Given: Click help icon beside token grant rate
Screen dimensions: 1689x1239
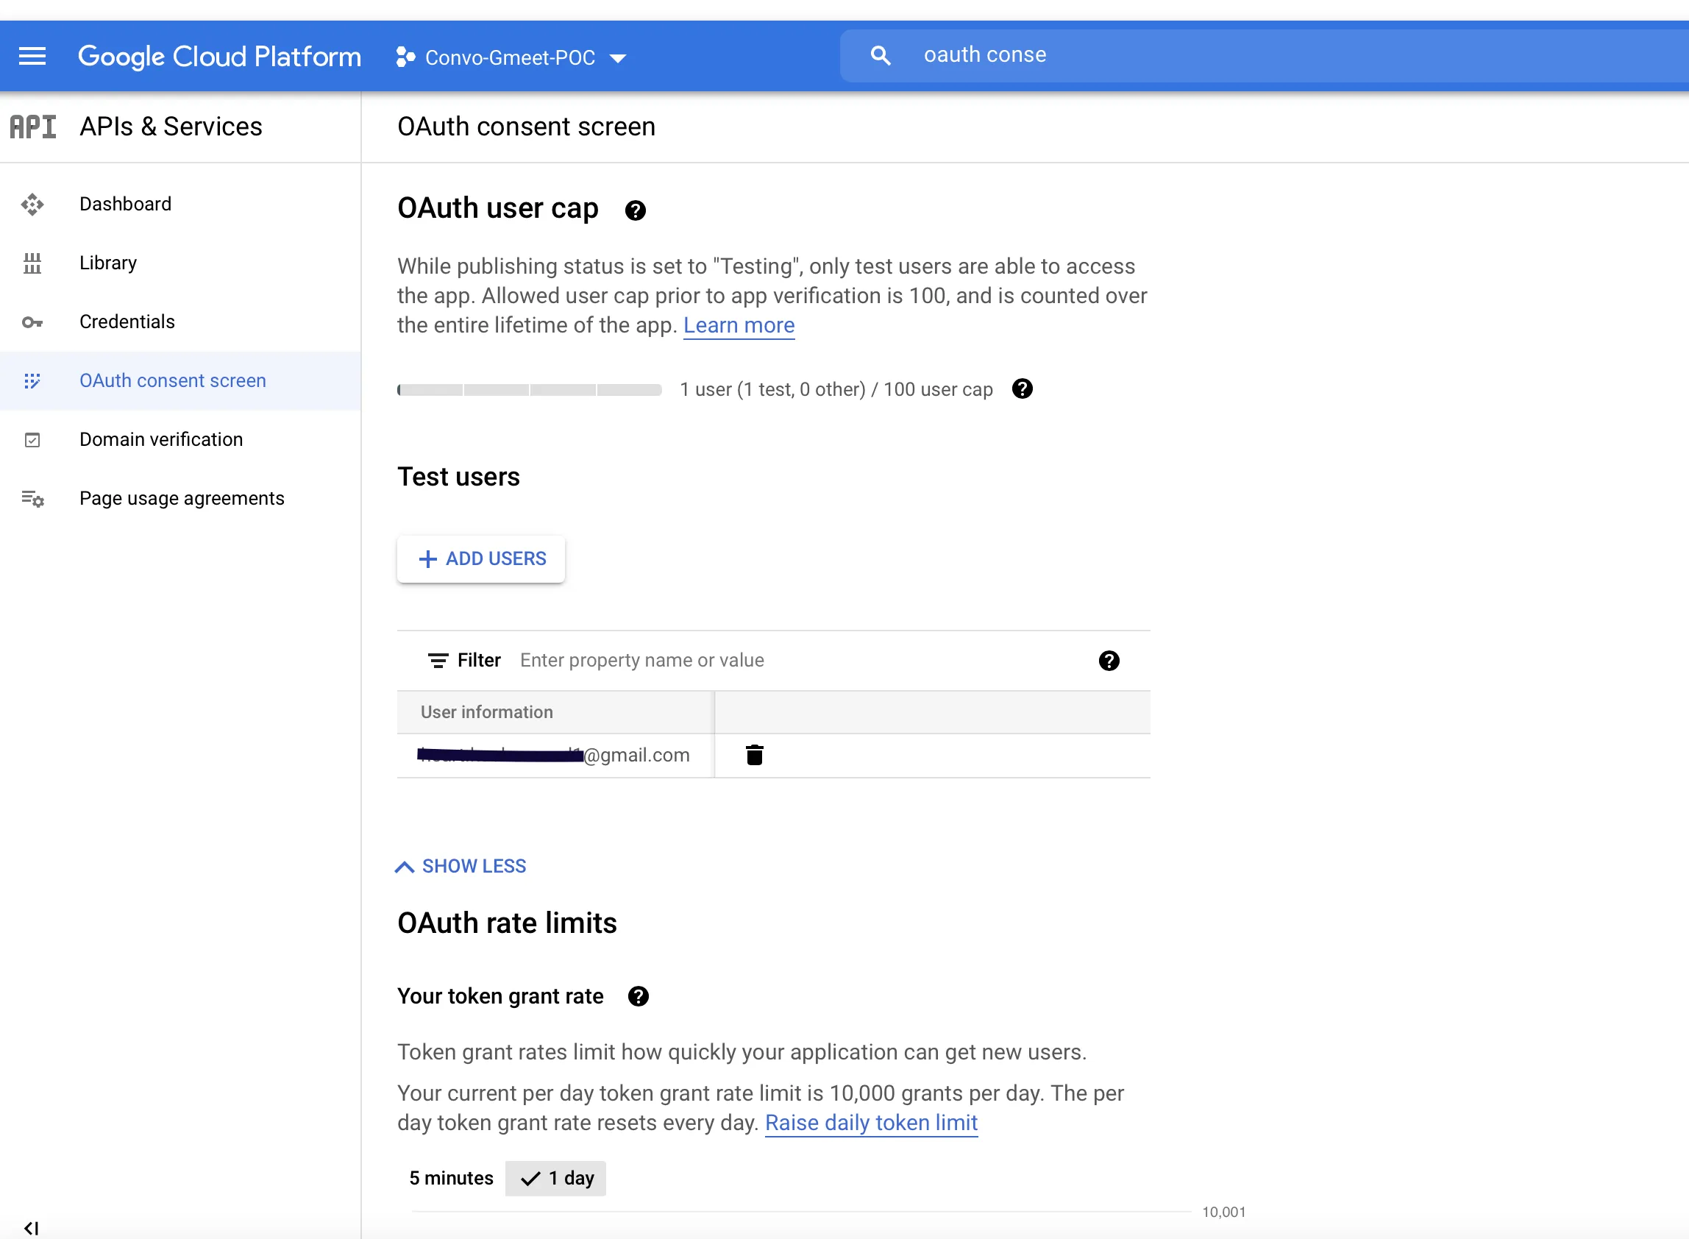Looking at the screenshot, I should point(638,996).
